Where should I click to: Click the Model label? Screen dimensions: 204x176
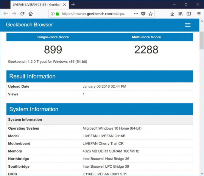click(13, 136)
